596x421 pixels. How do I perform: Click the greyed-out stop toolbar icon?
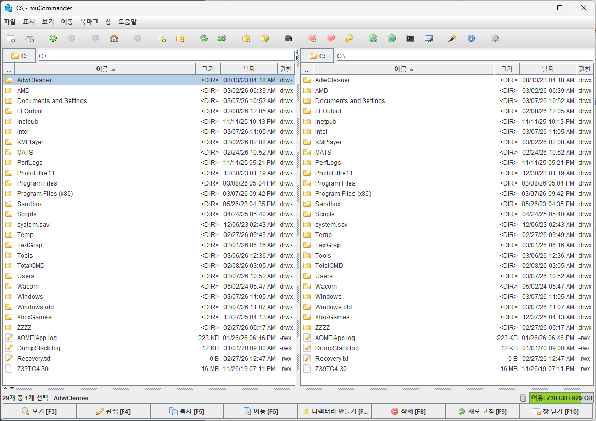tap(138, 38)
